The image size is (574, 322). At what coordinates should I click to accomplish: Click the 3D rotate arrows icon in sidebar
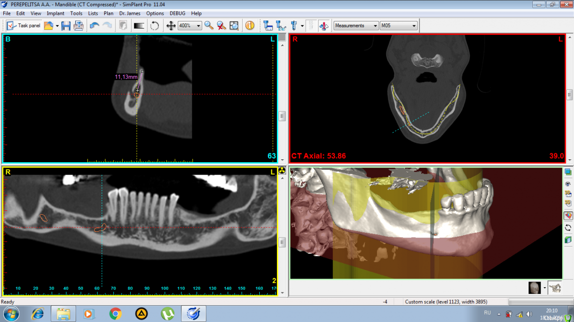click(568, 228)
